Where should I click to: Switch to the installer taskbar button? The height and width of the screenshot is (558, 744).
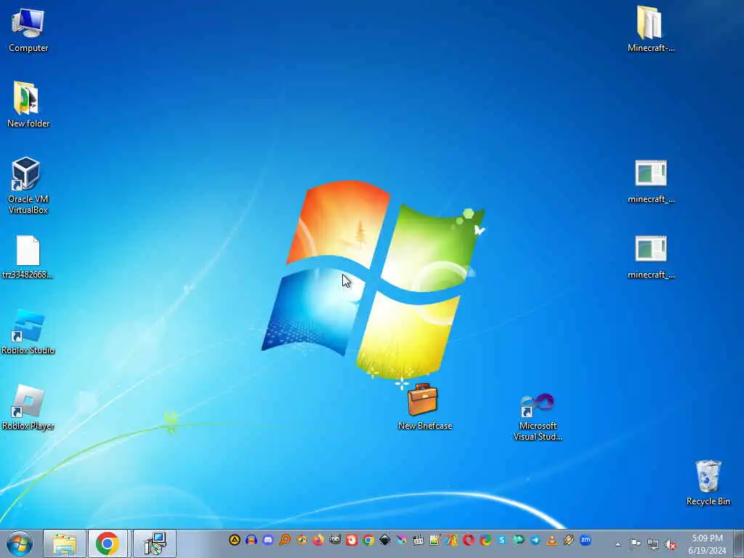coord(155,543)
